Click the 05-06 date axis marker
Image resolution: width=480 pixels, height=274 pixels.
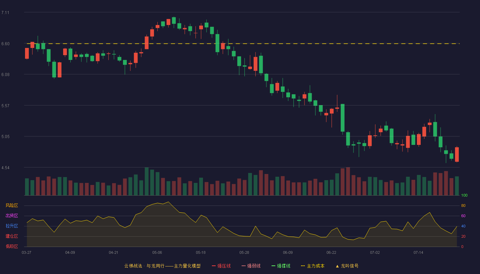coord(157,252)
